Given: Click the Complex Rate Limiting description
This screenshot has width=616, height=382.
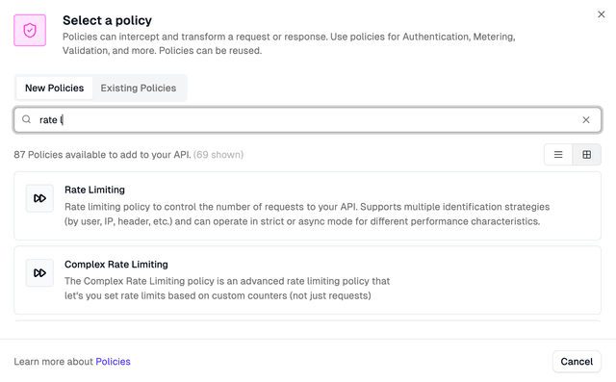Looking at the screenshot, I should [227, 288].
